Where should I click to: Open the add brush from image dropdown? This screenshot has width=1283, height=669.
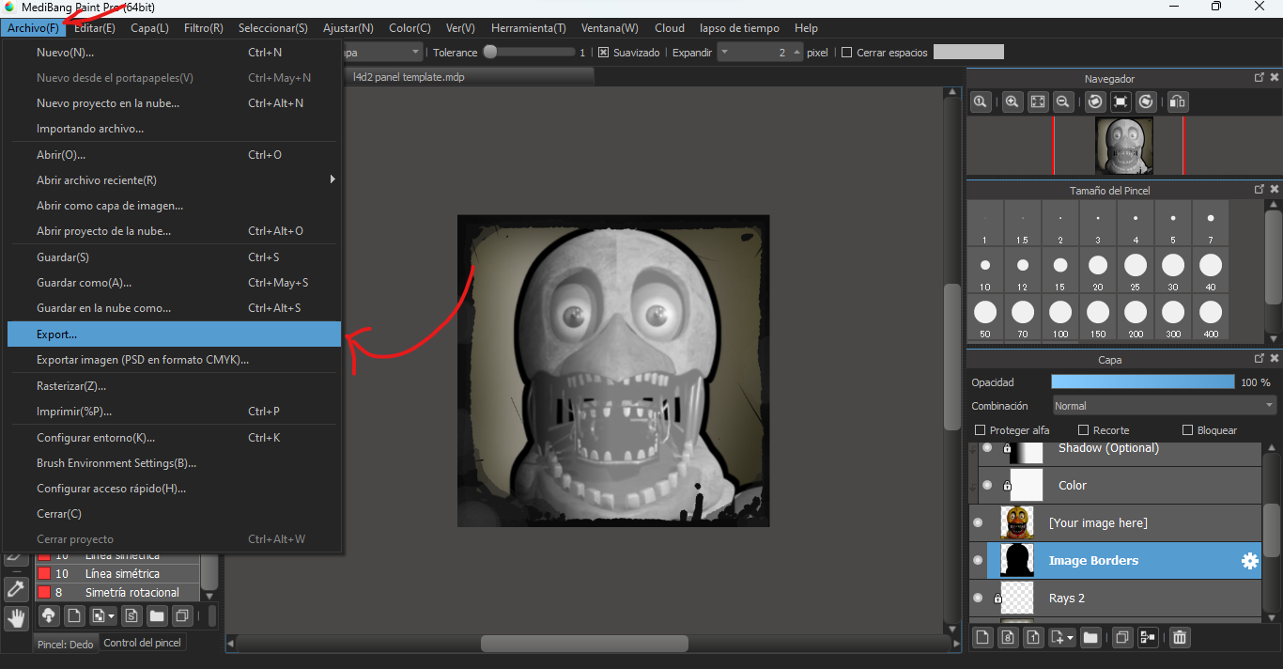coord(102,616)
